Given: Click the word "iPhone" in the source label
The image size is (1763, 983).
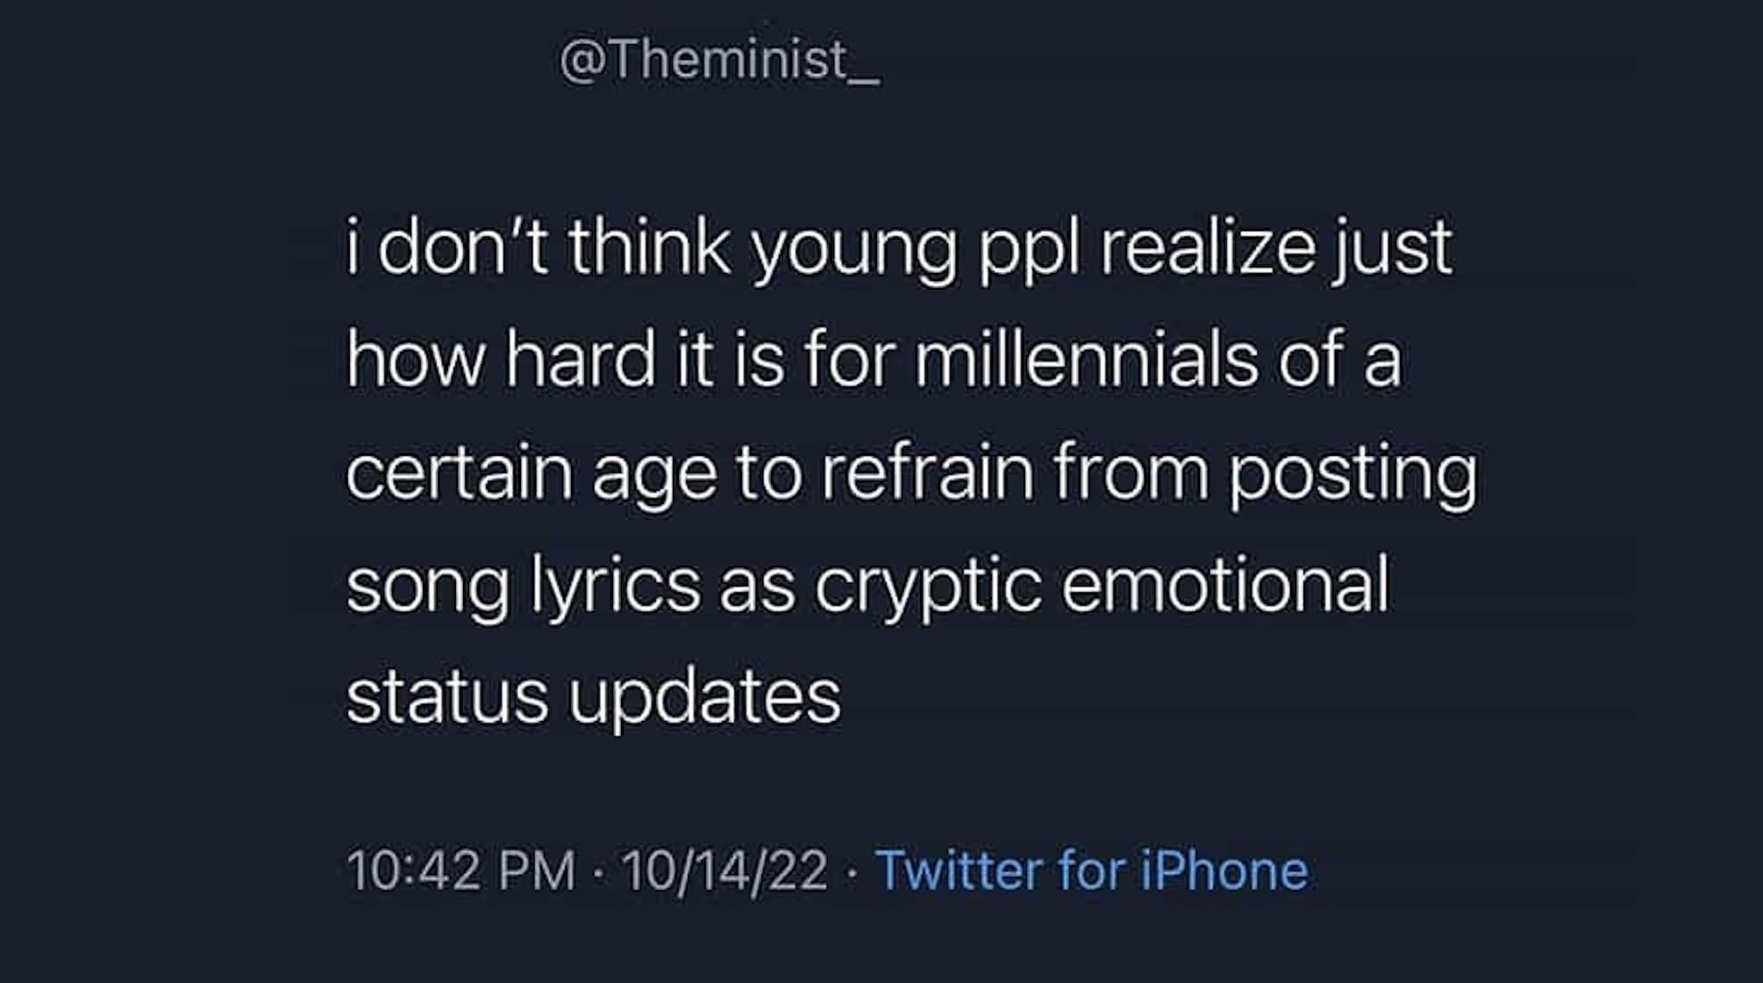Looking at the screenshot, I should [1224, 870].
